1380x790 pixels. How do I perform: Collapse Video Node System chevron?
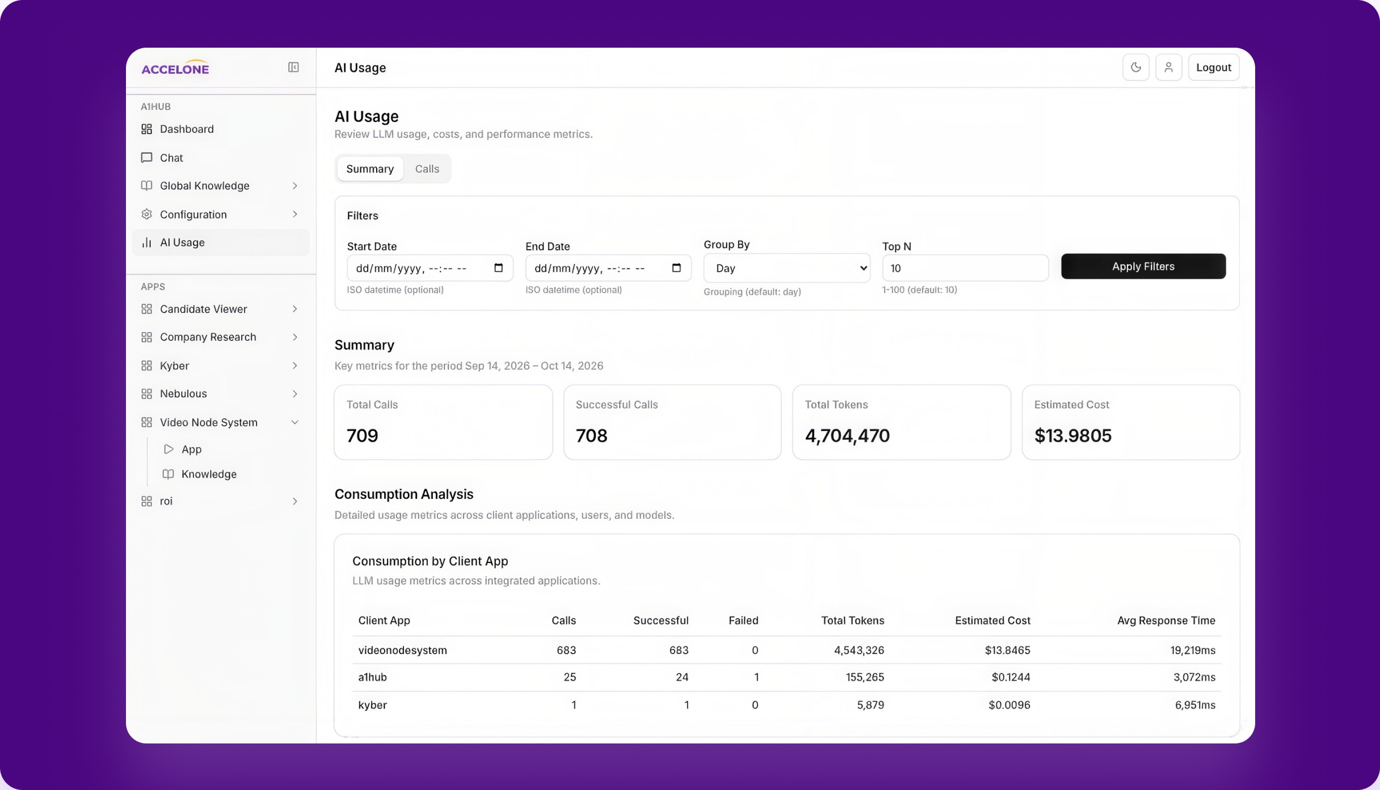(x=295, y=422)
